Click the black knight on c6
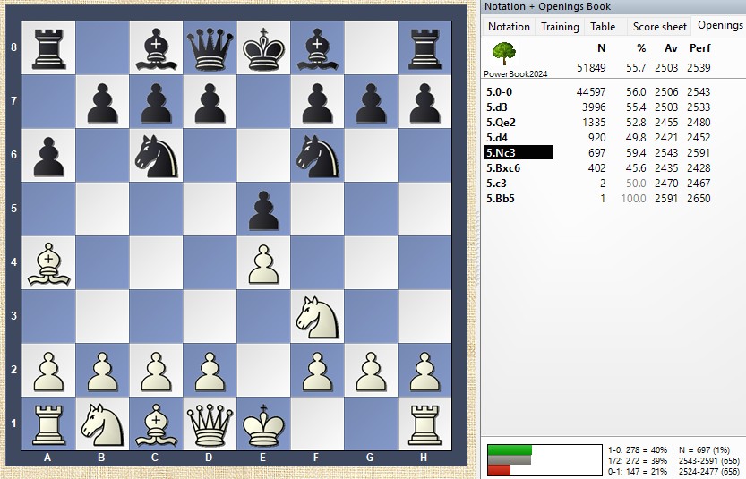The width and height of the screenshot is (746, 479). [156, 156]
